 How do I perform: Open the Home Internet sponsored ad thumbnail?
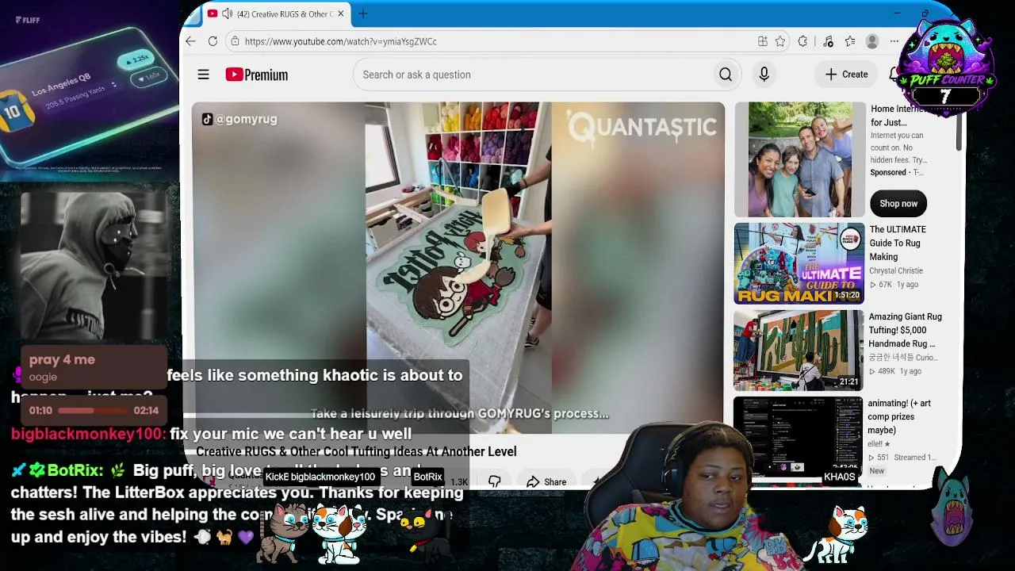[799, 159]
